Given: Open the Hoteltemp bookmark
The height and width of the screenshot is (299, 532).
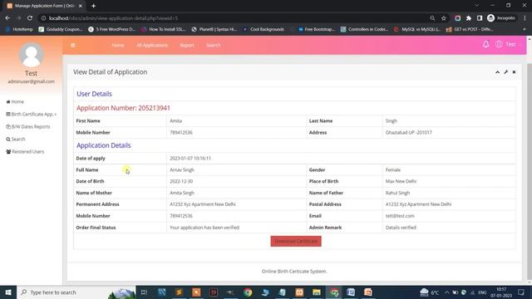Looking at the screenshot, I should click(x=19, y=30).
